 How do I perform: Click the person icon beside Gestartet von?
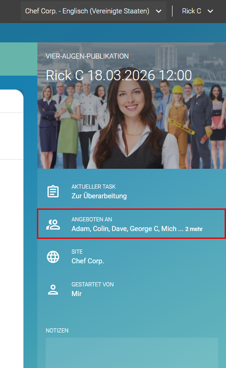coord(53,290)
